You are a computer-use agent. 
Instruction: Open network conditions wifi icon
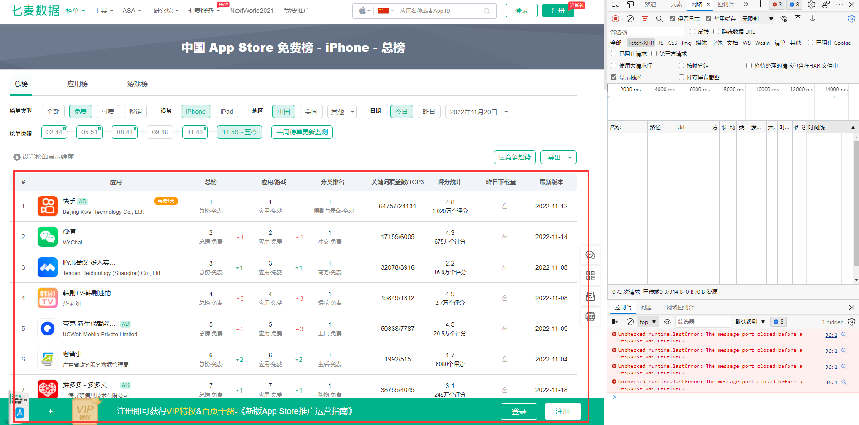coord(784,19)
